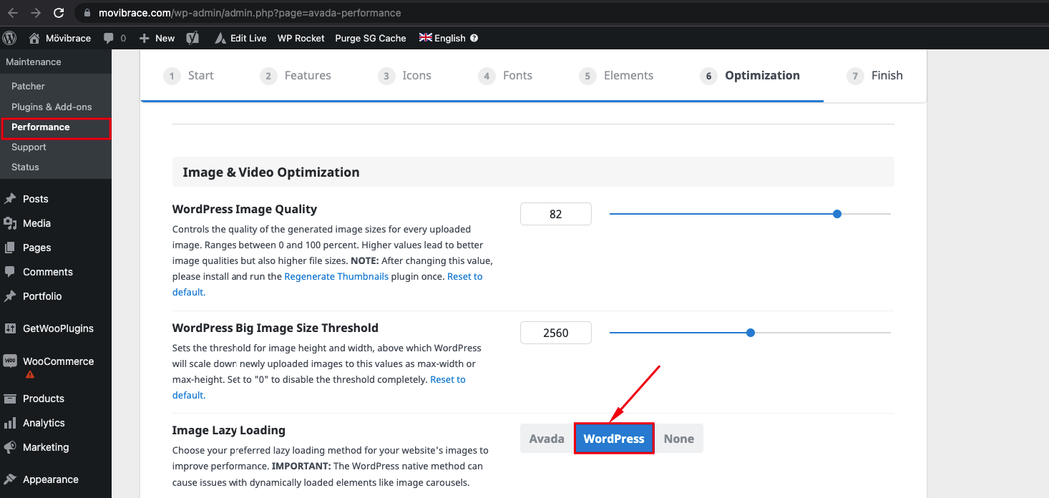Select Avada lazy loading option

click(547, 439)
